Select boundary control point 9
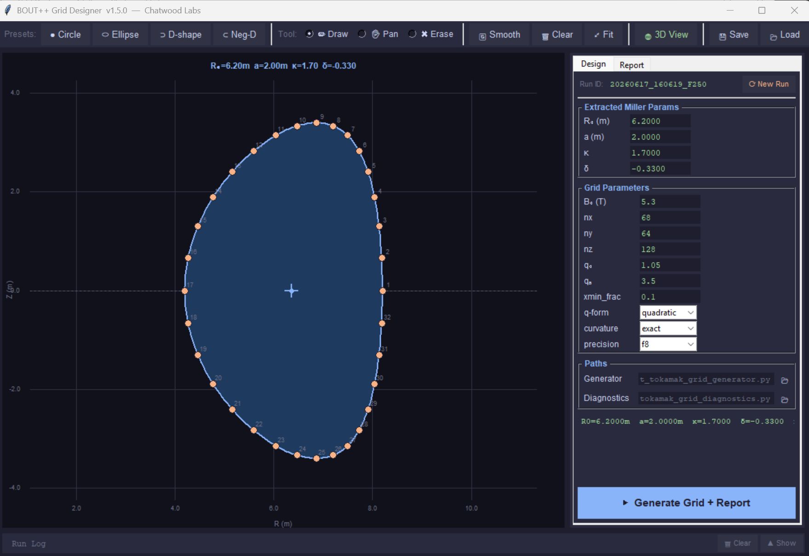809x556 pixels. pyautogui.click(x=316, y=123)
